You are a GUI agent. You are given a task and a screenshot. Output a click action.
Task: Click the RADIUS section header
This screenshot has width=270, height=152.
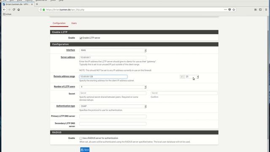click(x=134, y=132)
